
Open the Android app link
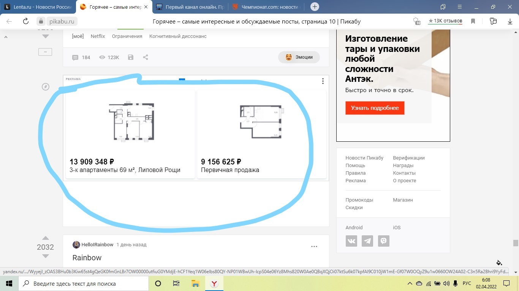354,228
